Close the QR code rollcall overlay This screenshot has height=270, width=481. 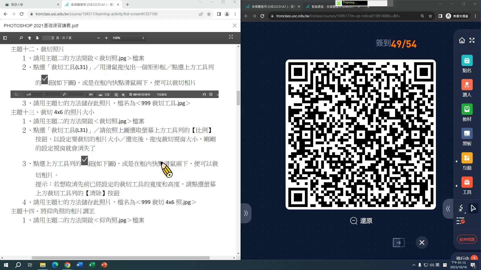click(x=422, y=242)
